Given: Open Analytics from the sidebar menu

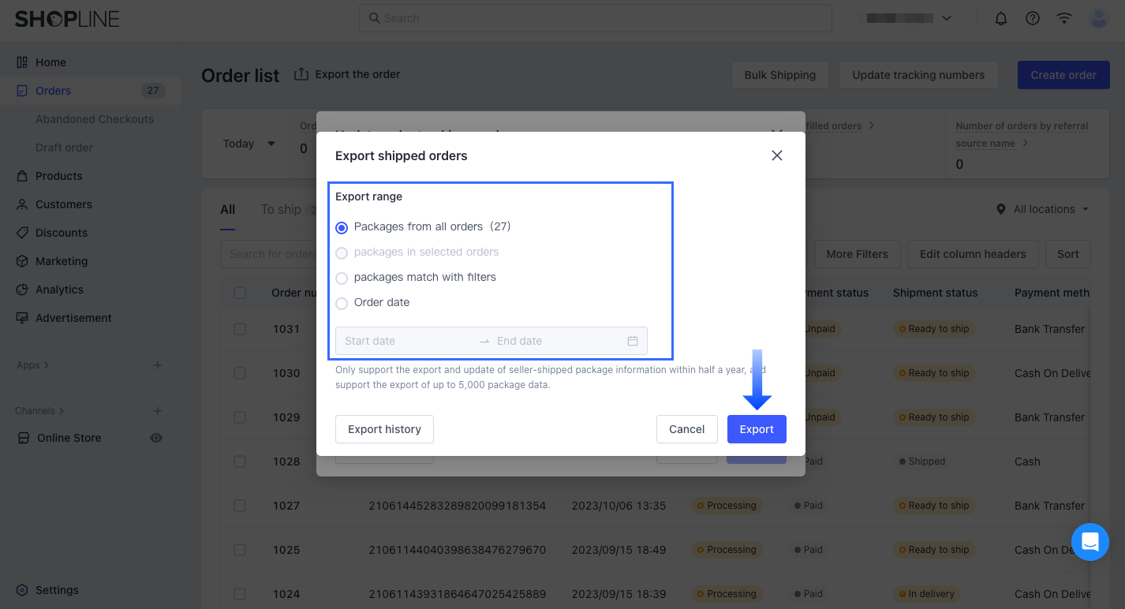Looking at the screenshot, I should click(59, 290).
